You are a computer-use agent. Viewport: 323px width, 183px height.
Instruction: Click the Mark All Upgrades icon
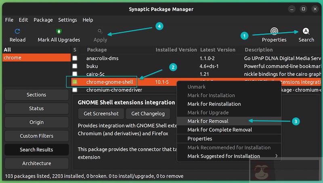tap(59, 31)
